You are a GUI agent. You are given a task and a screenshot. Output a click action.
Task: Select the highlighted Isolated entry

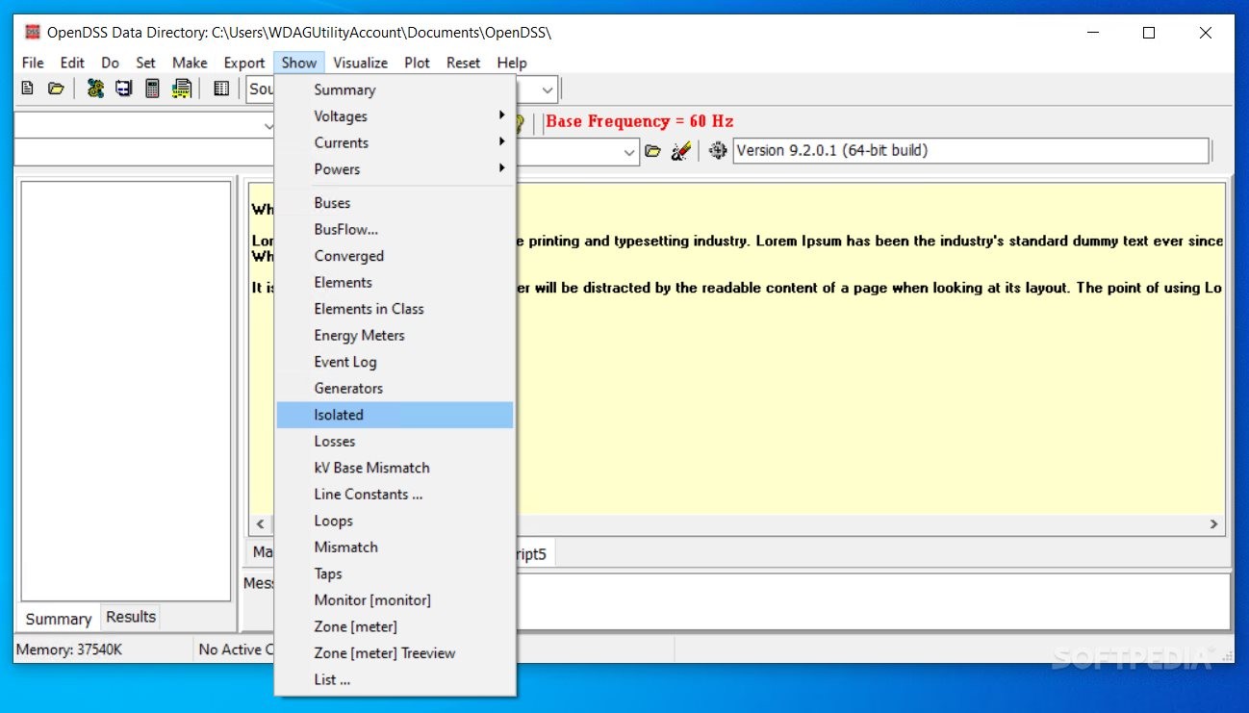395,415
